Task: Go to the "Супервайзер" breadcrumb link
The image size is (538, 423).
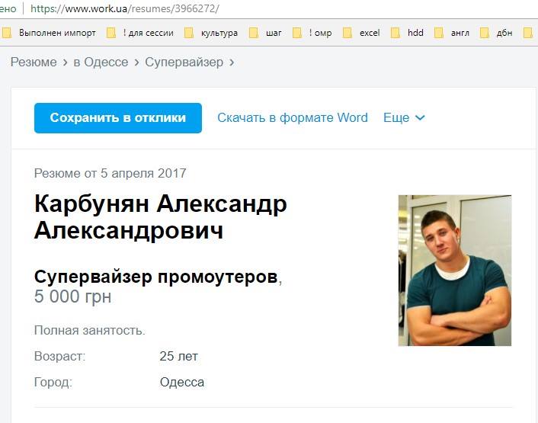Action: pyautogui.click(x=184, y=62)
